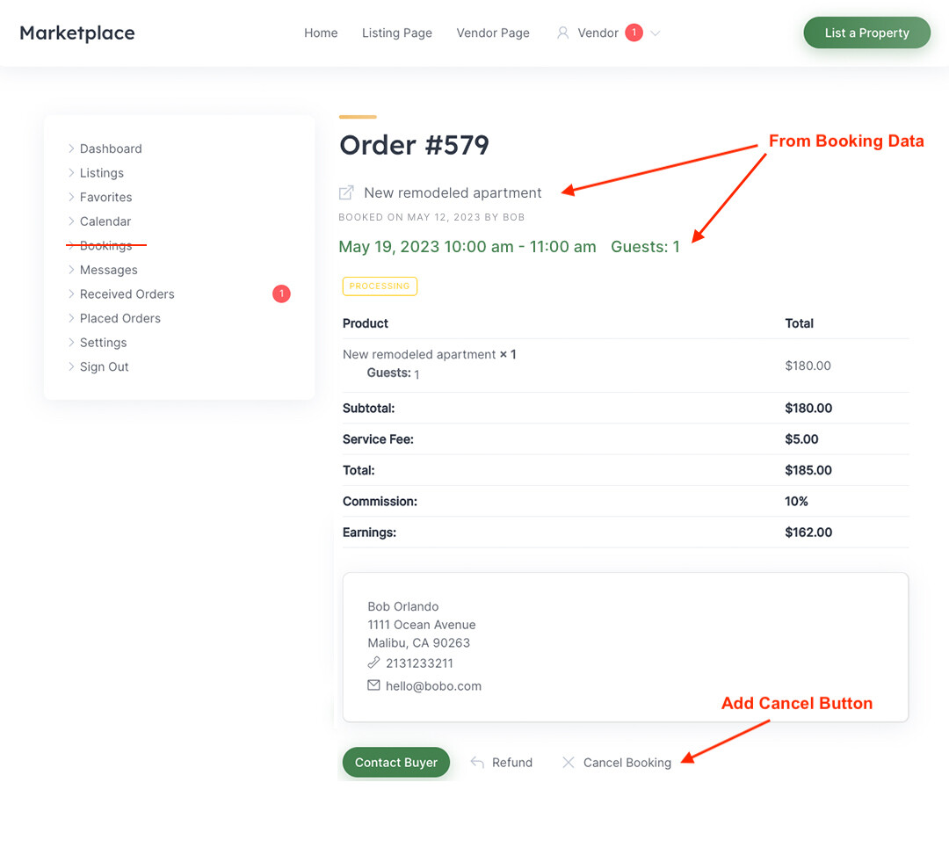Click the X icon of Cancel Booking
The image size is (949, 862).
[x=569, y=762]
